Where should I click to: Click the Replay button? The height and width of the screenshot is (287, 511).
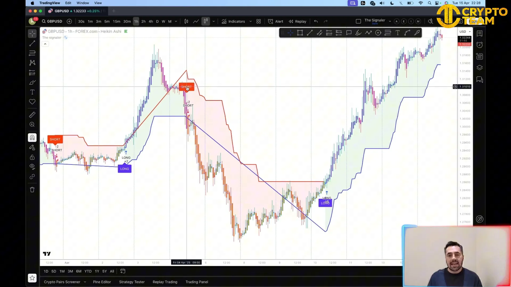[x=298, y=21]
